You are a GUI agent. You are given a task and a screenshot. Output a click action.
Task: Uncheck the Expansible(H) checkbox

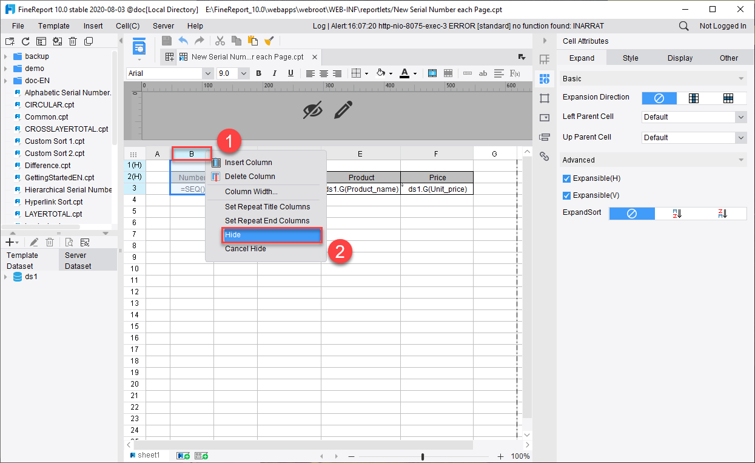pyautogui.click(x=566, y=178)
